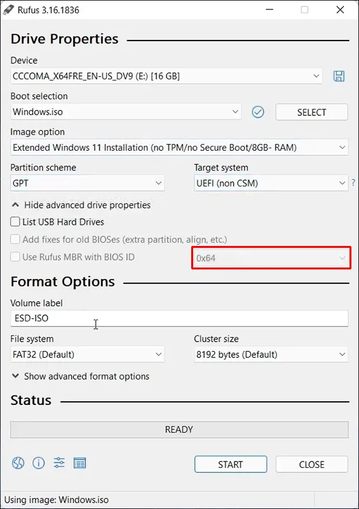
Task: Expand Show advanced format options
Action: pos(80,377)
